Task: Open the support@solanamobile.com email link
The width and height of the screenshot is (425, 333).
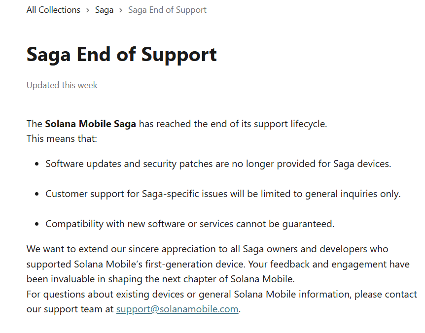Action: tap(177, 309)
